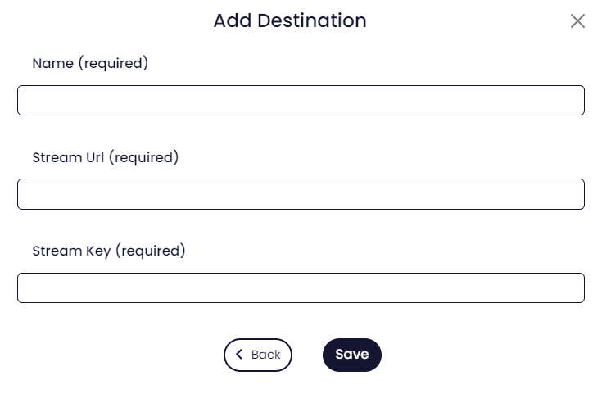The width and height of the screenshot is (602, 403).
Task: Place cursor in the destination Name box
Action: point(301,101)
